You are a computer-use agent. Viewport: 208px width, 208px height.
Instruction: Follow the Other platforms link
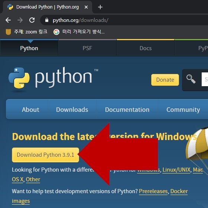[33, 179]
